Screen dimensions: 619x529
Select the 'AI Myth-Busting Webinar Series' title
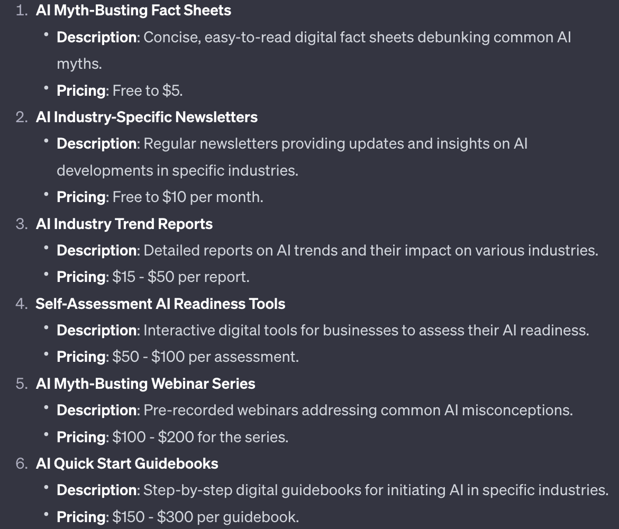145,384
